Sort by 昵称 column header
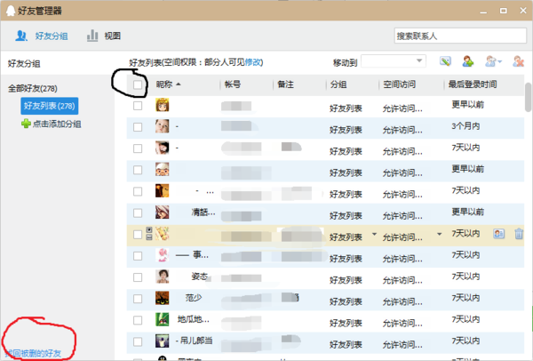The height and width of the screenshot is (361, 533). [164, 84]
